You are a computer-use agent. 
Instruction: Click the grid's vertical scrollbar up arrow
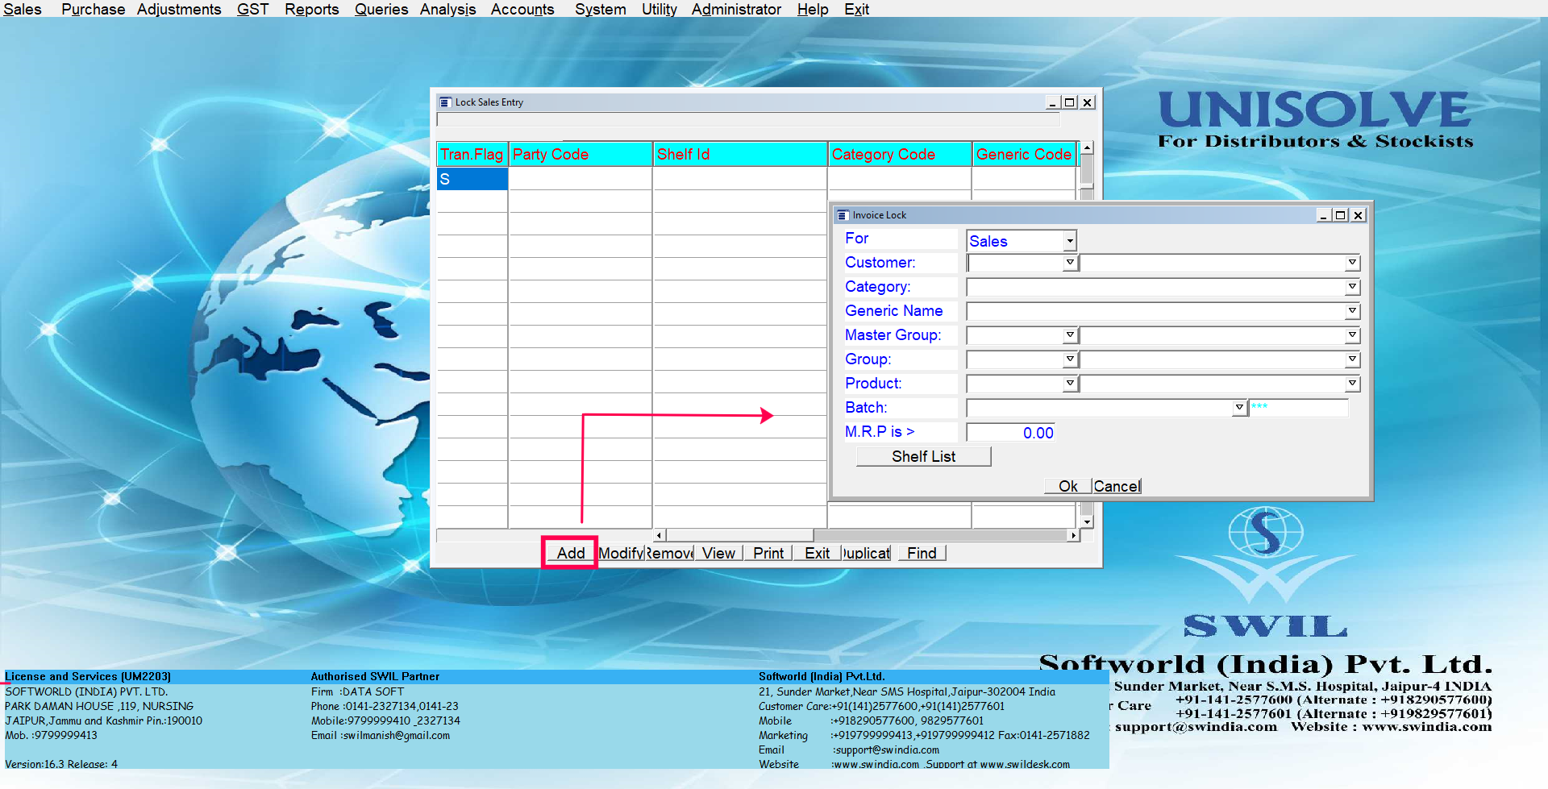(x=1087, y=148)
